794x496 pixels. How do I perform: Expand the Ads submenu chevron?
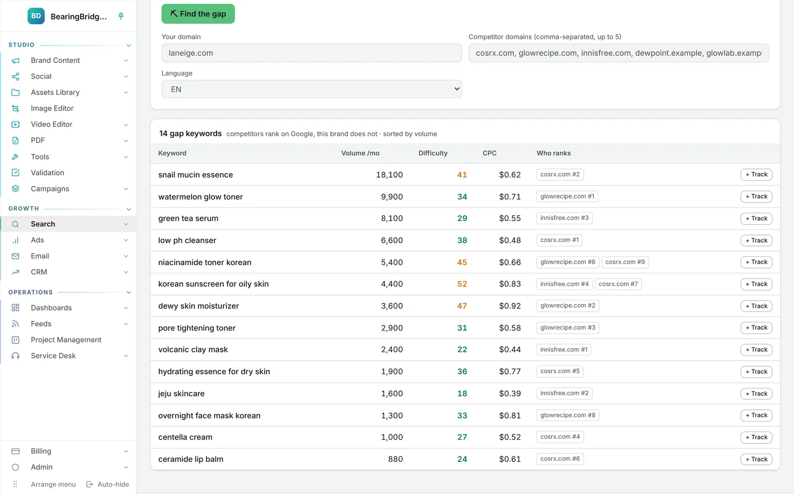point(126,240)
